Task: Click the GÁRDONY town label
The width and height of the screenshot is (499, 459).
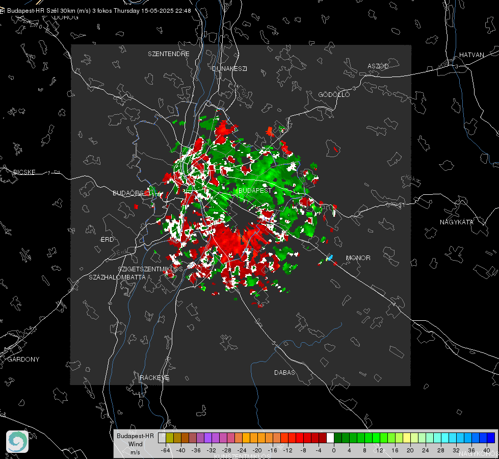Action: 23,360
